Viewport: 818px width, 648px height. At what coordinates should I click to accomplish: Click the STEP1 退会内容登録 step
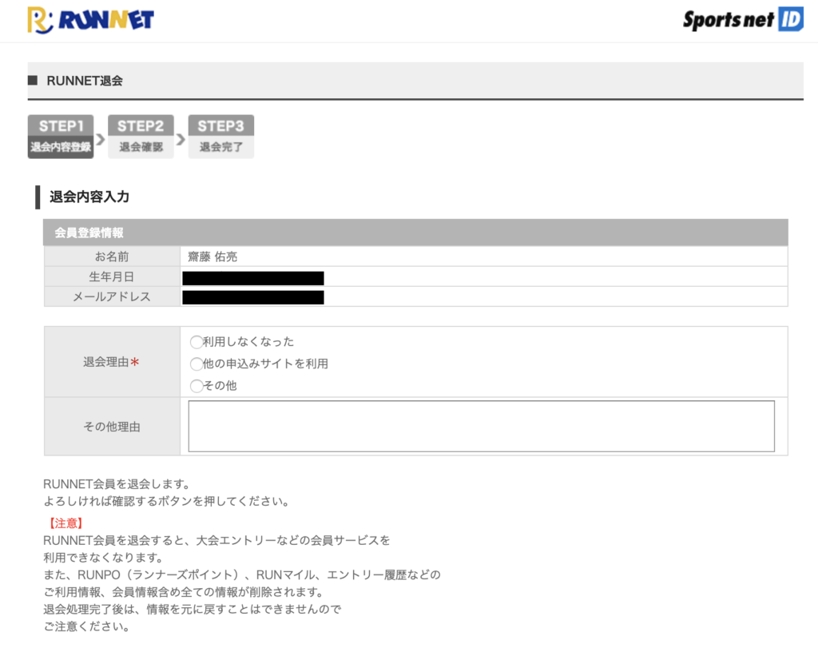click(x=61, y=136)
